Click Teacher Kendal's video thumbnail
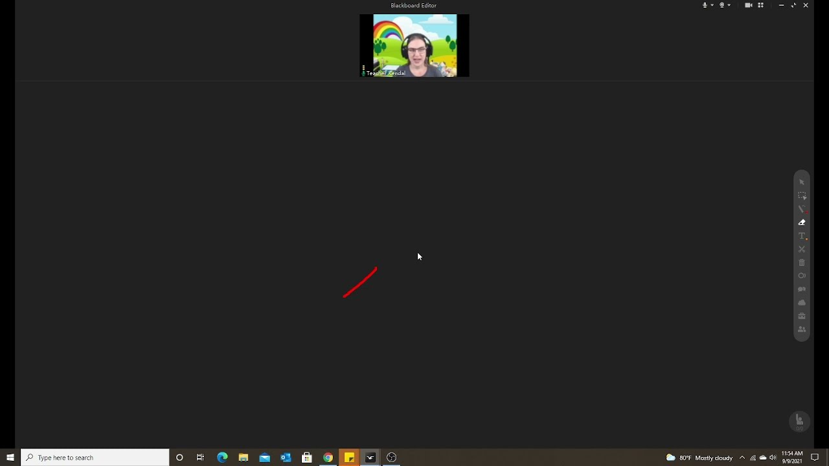The height and width of the screenshot is (466, 829). click(x=414, y=45)
